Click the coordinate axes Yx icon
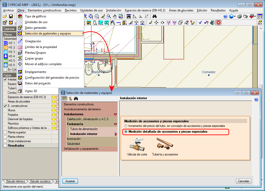 pyautogui.click(x=134, y=16)
